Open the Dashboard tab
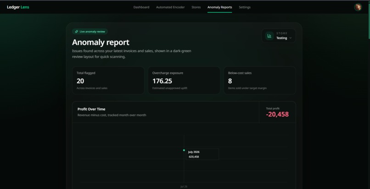The image size is (370, 189). tap(141, 7)
